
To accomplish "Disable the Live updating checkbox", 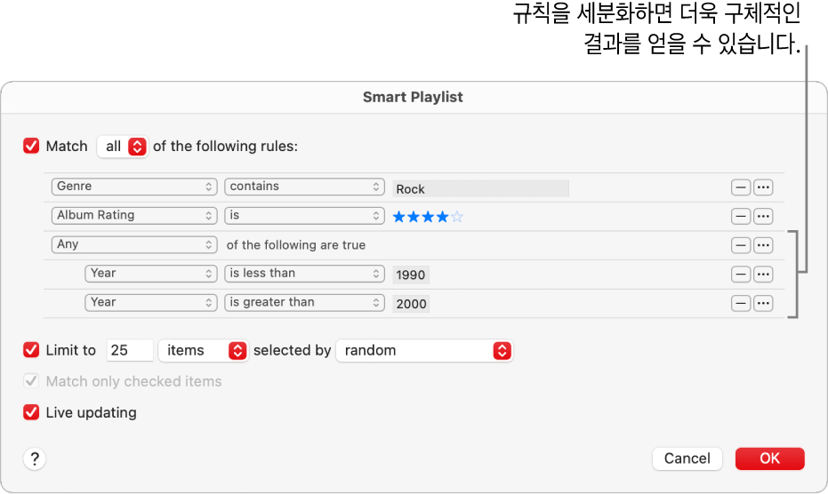I will [32, 412].
